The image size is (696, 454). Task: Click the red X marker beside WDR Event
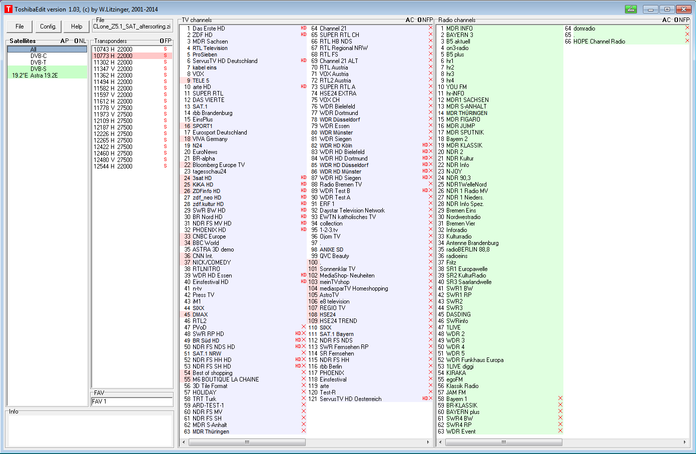(560, 431)
